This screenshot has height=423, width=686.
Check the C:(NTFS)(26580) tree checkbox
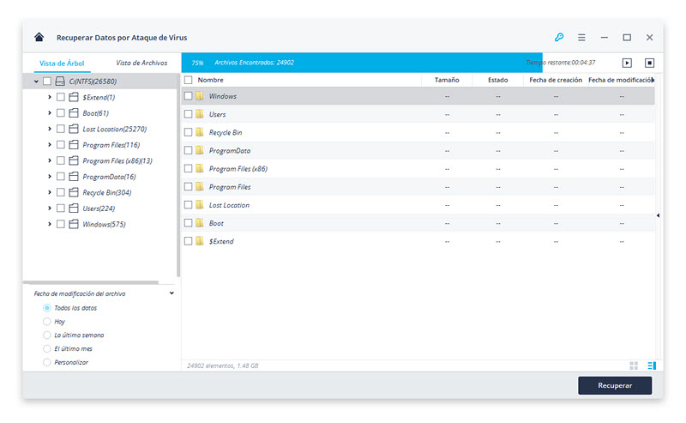pyautogui.click(x=47, y=82)
